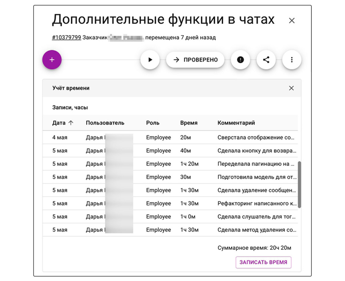Start the timer with play button
345x281 pixels.
click(x=150, y=60)
